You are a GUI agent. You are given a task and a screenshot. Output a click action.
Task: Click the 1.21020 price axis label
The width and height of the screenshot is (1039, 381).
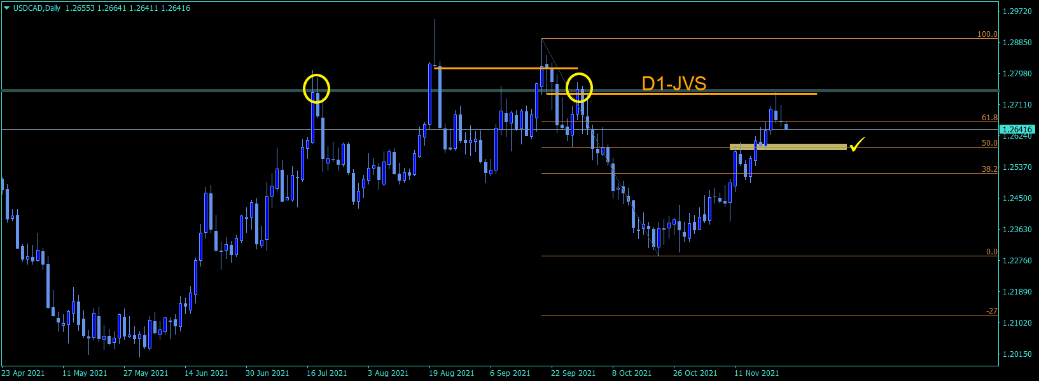click(x=1017, y=323)
